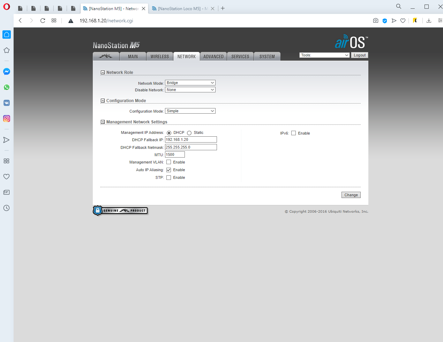Image resolution: width=443 pixels, height=342 pixels.
Task: Open WhatsApp in the Opera sidebar
Action: [7, 87]
